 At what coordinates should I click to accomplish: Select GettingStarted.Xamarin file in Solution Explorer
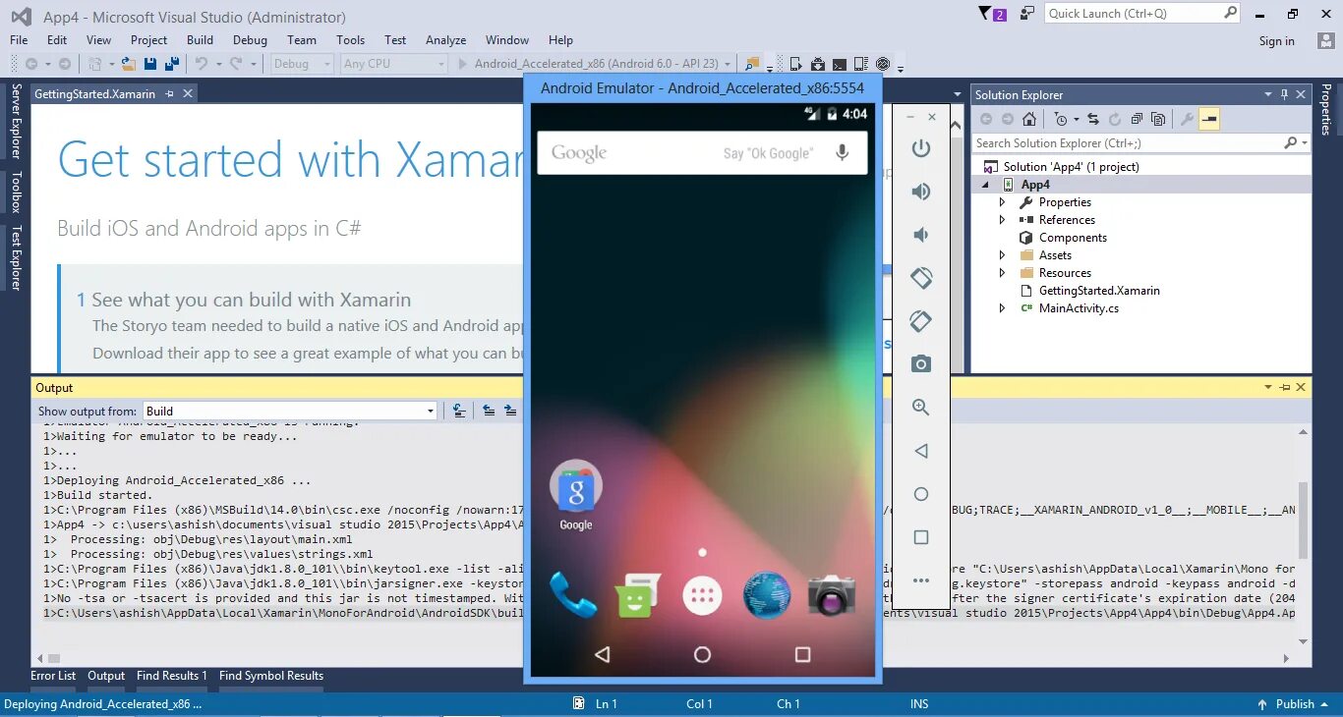tap(1099, 291)
